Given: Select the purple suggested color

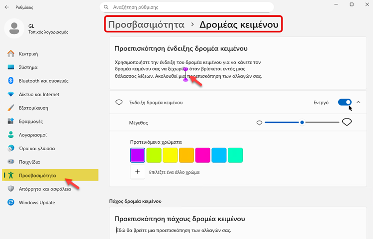Looking at the screenshot, I should pyautogui.click(x=137, y=155).
